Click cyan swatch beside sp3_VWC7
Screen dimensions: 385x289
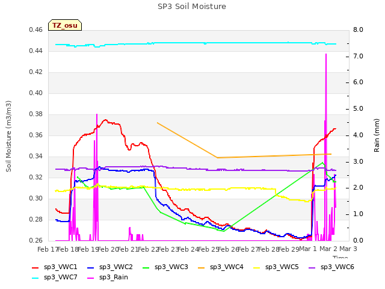(x=35, y=278)
